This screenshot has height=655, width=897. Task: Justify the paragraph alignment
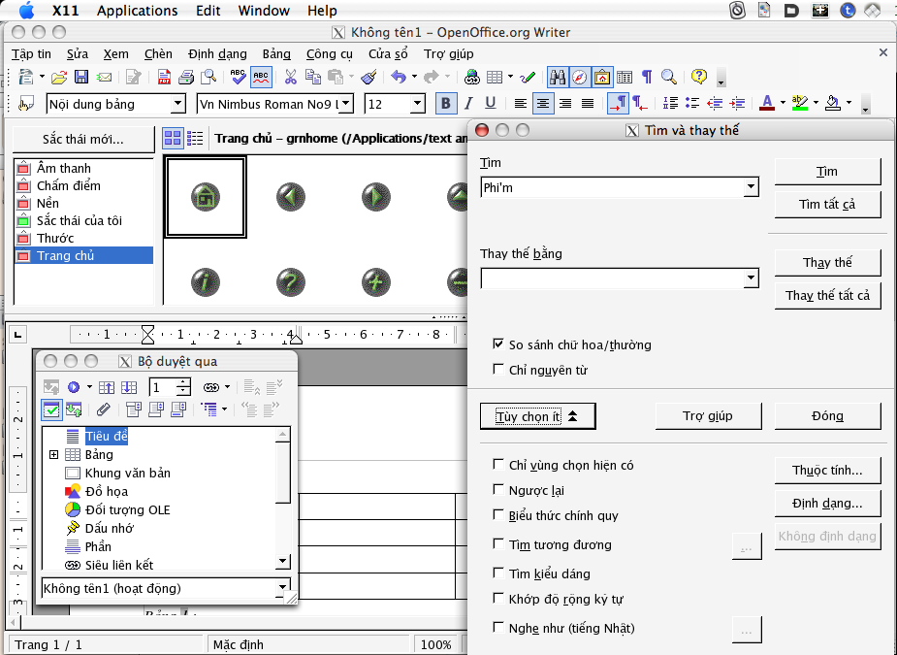click(x=588, y=104)
